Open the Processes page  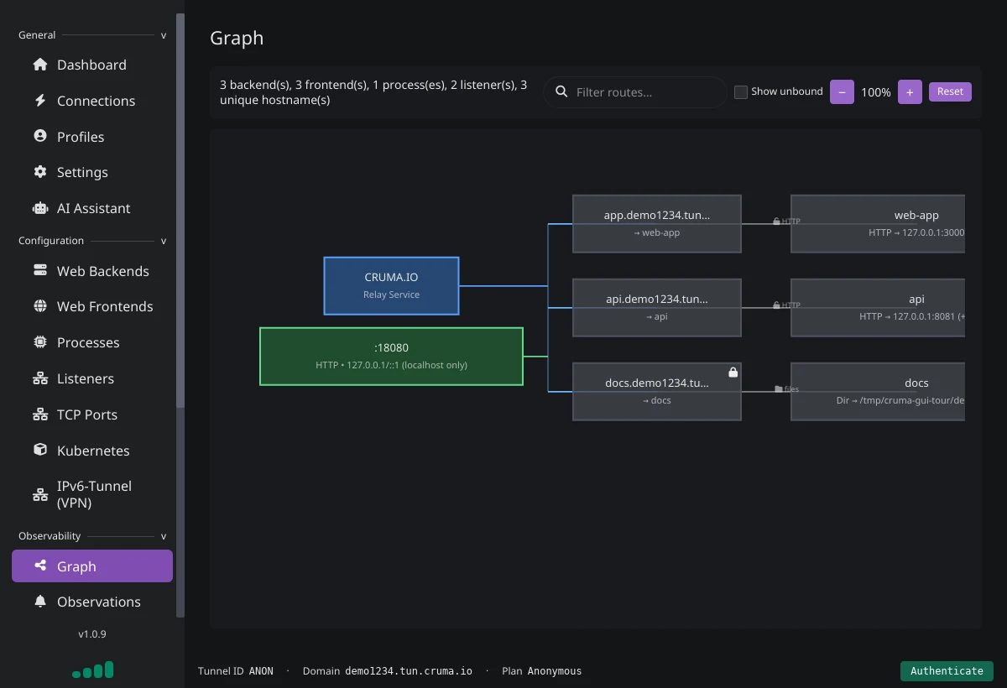[92, 342]
